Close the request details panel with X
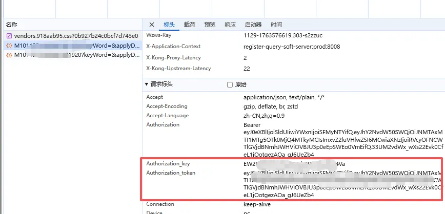 tap(151, 25)
